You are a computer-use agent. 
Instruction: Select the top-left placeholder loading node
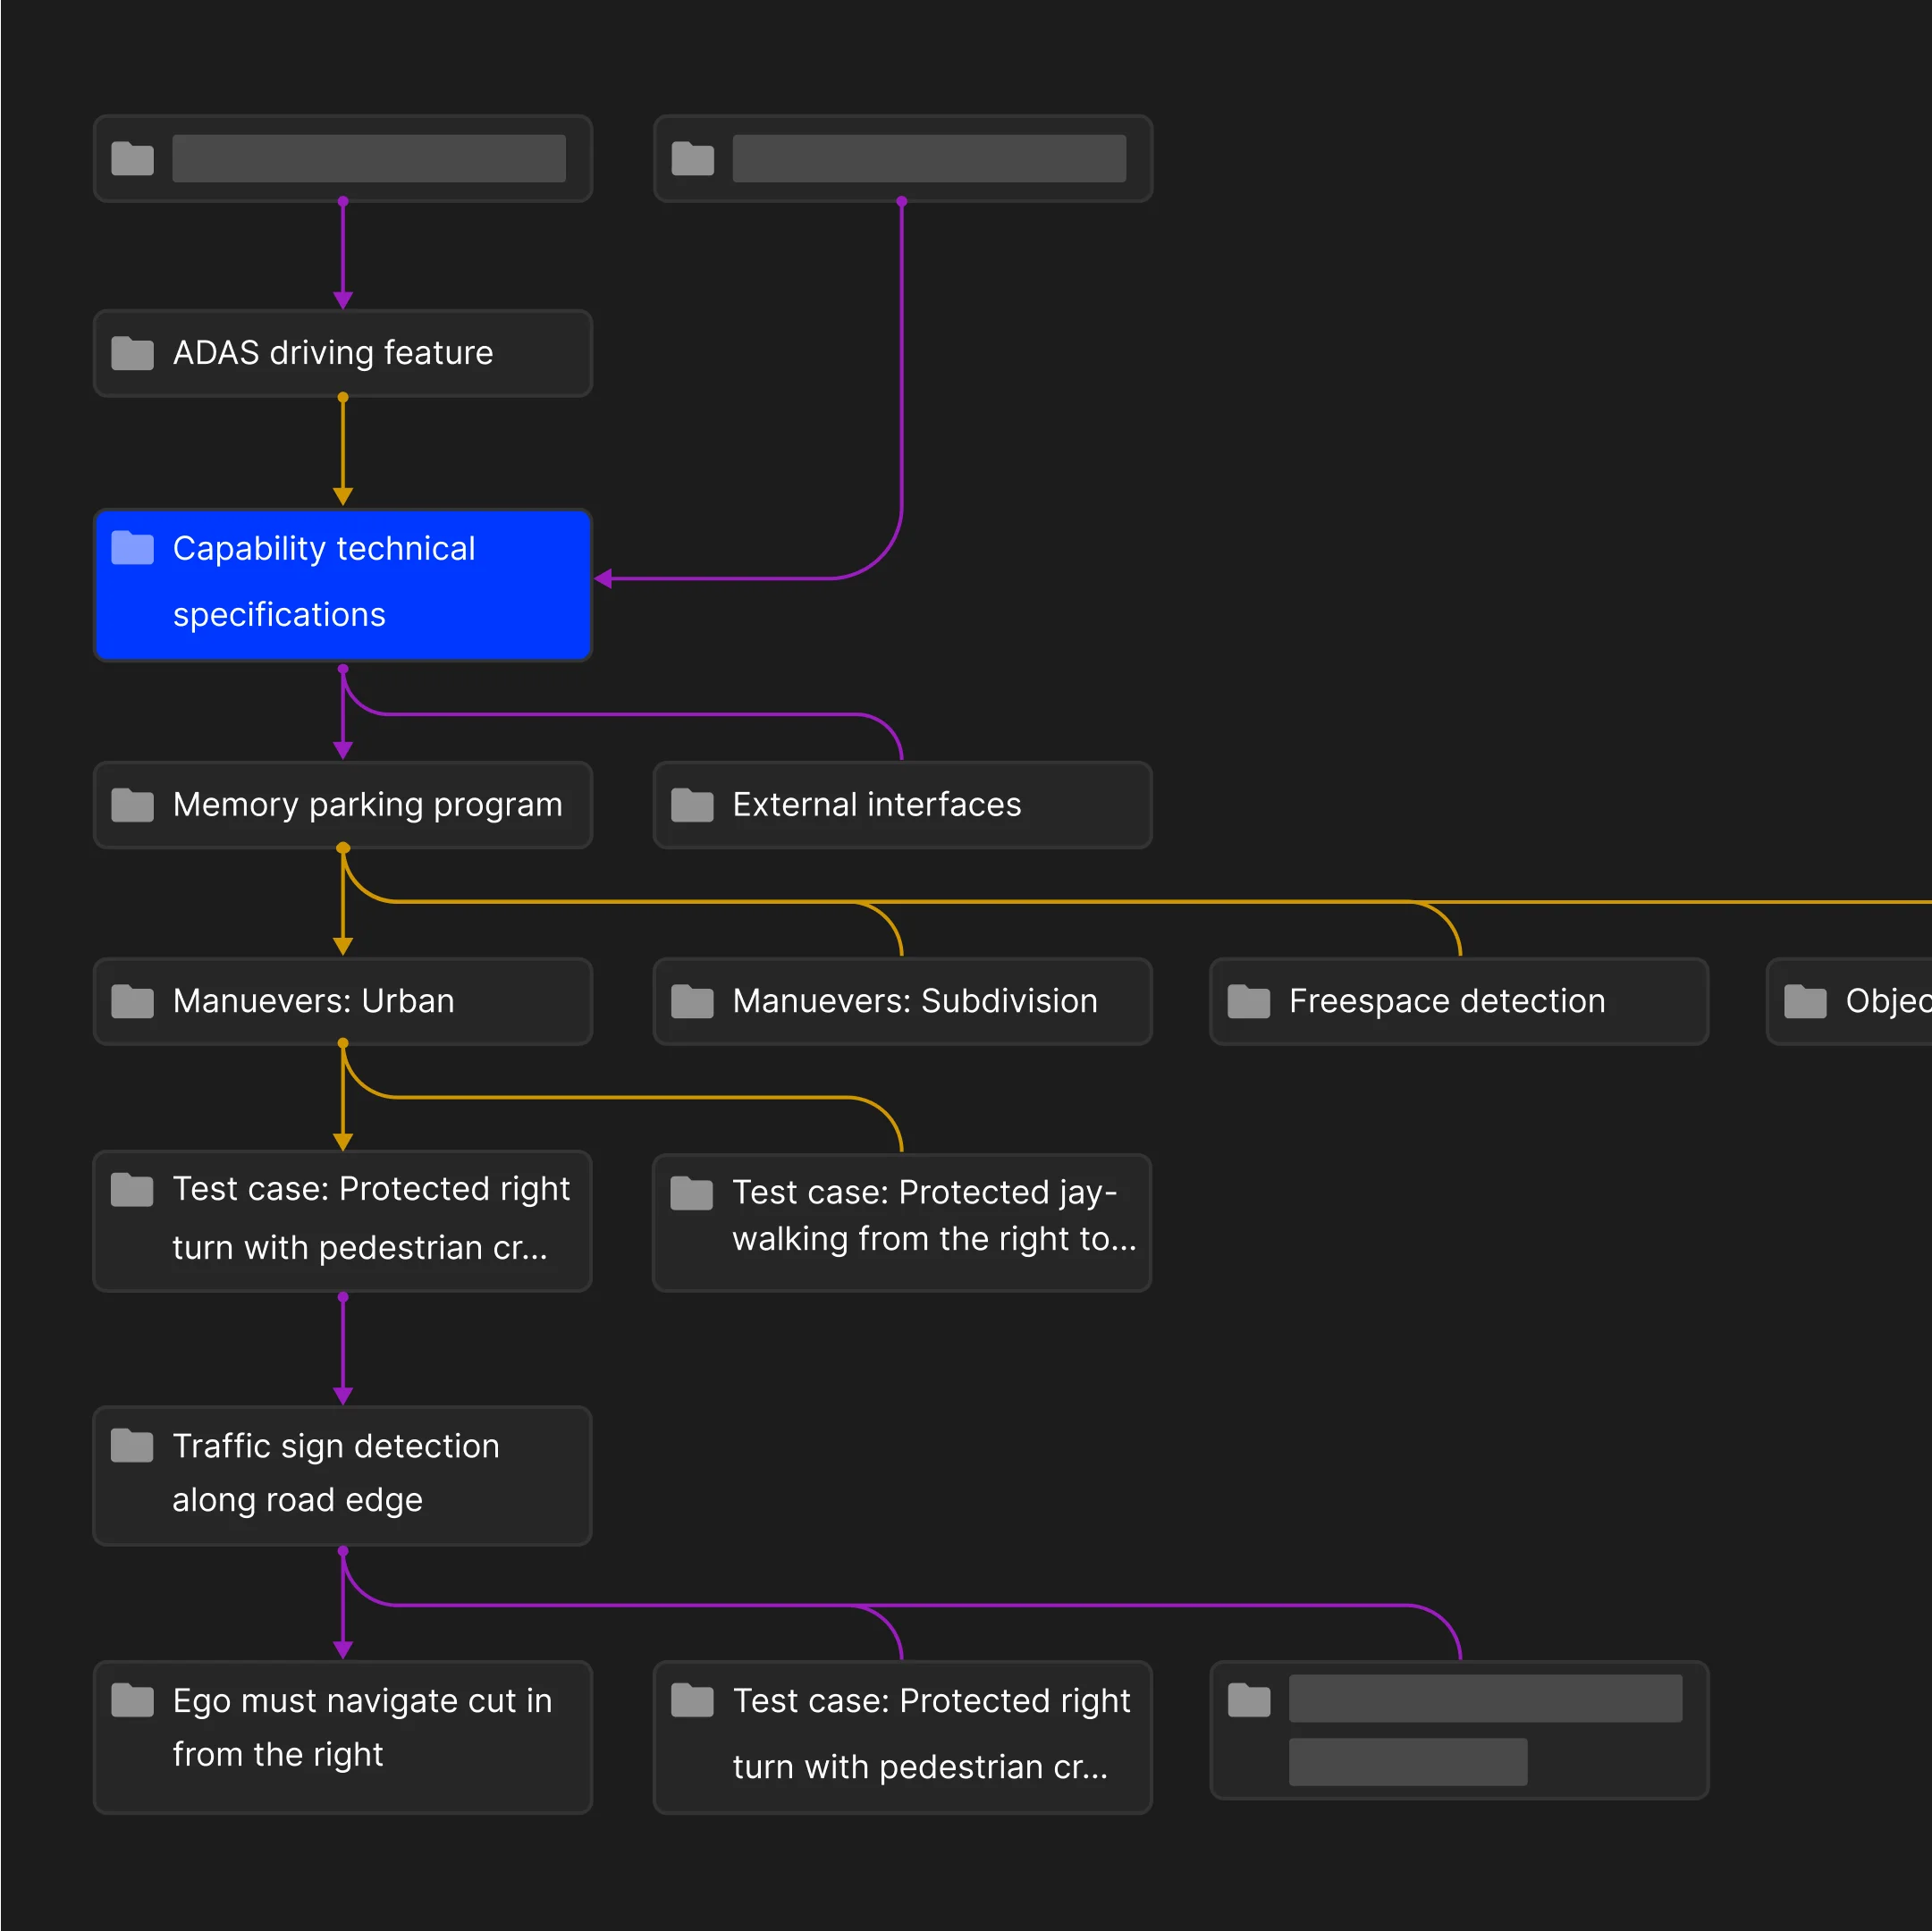[x=342, y=158]
